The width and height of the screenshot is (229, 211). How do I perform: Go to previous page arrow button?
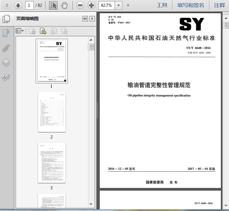(x=7, y=5)
